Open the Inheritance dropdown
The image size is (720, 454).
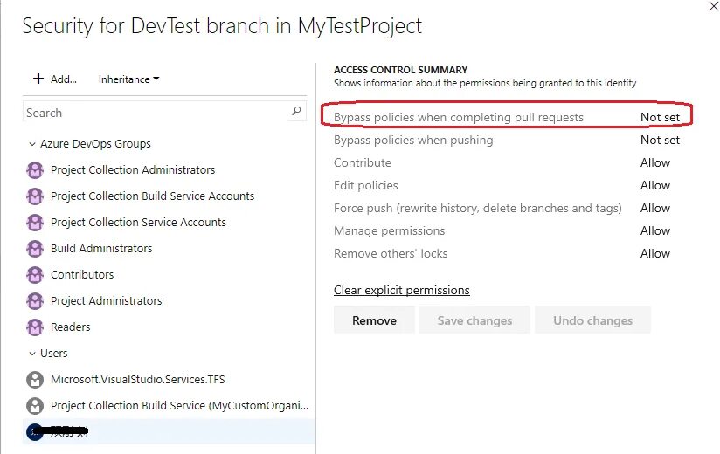(128, 79)
